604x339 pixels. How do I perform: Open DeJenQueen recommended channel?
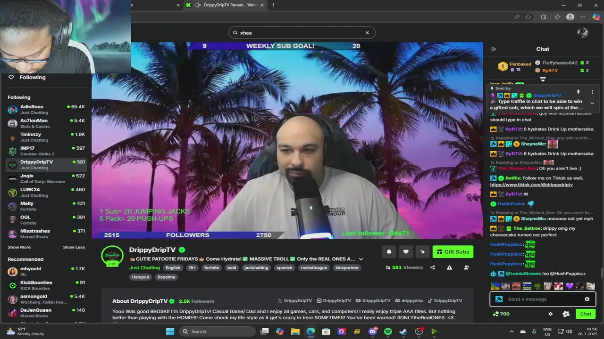pos(46,313)
